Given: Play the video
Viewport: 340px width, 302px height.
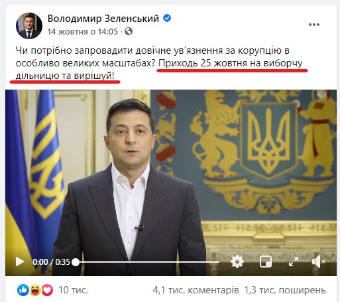Looking at the screenshot, I should [x=20, y=262].
